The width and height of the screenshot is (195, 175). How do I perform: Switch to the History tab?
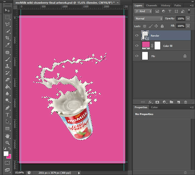(x=166, y=5)
